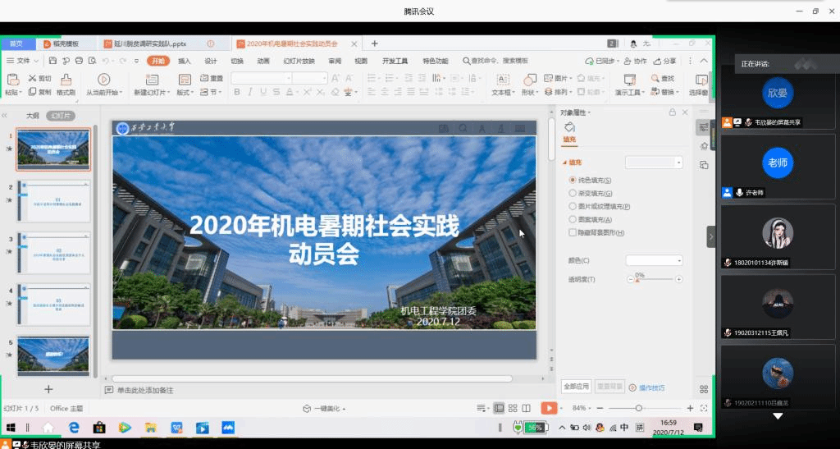Viewport: 840px width, 449px height.
Task: Click the 全部应用 apply to all button
Action: coord(576,386)
